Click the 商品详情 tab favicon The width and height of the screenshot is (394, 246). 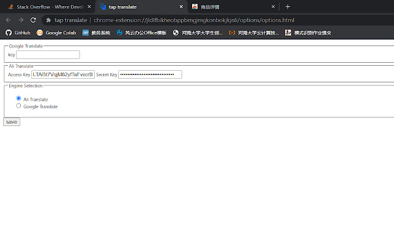195,7
